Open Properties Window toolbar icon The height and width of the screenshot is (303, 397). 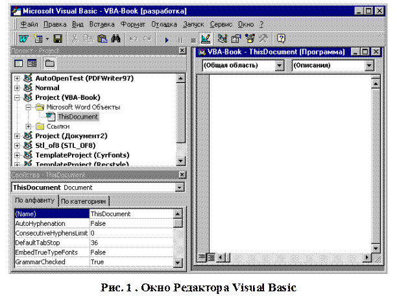[x=236, y=39]
